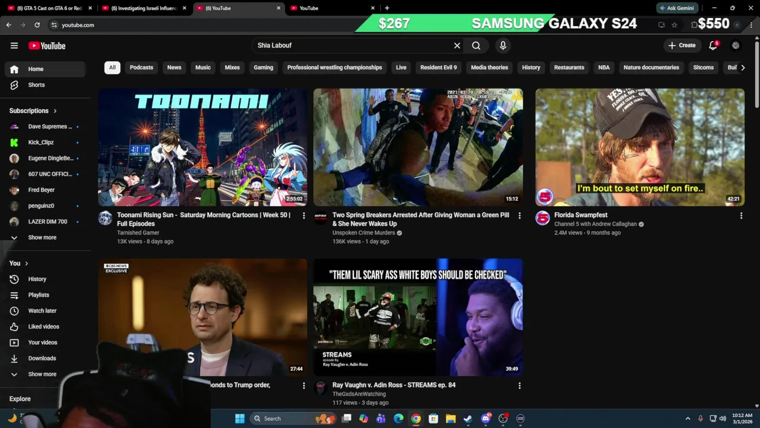Expand the Subscriptions section chevron
This screenshot has width=760, height=428.
click(55, 111)
